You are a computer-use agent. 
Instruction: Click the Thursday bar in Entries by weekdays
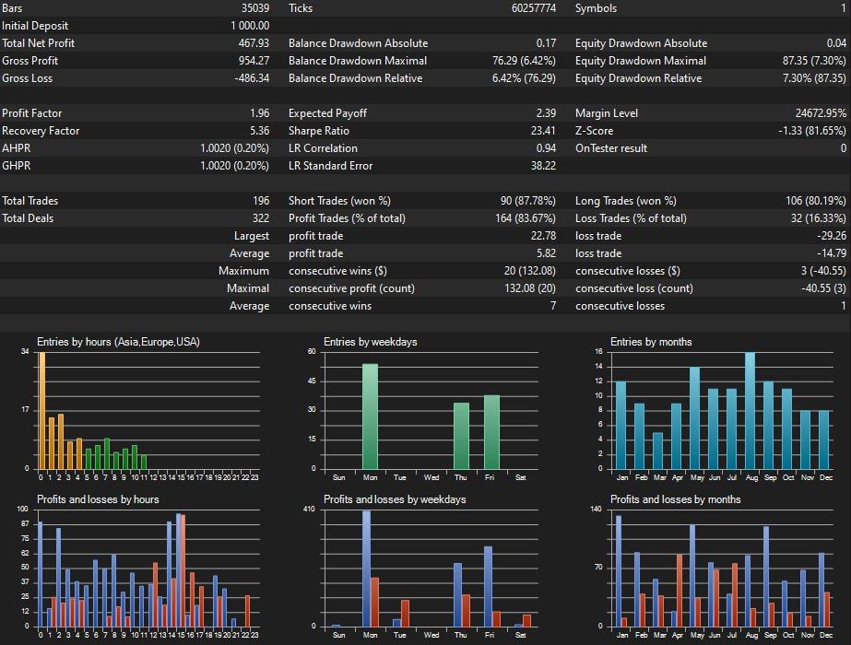point(461,436)
